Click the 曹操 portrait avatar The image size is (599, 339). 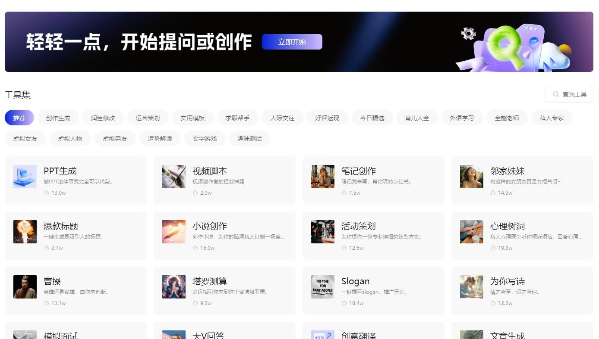coord(25,287)
